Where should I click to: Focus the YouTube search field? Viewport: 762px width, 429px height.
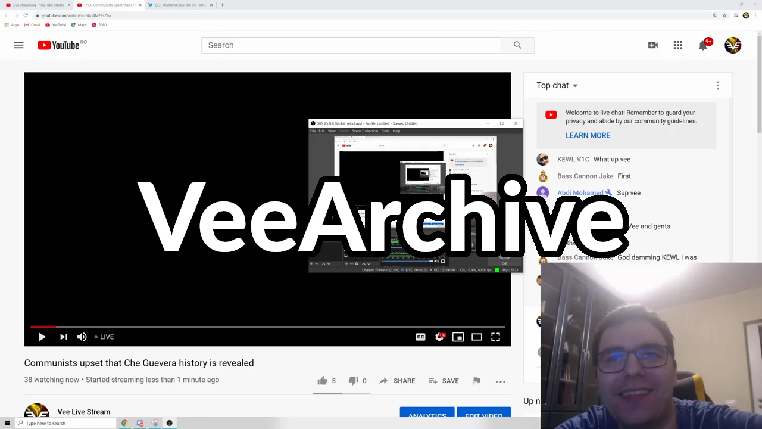[x=351, y=45]
